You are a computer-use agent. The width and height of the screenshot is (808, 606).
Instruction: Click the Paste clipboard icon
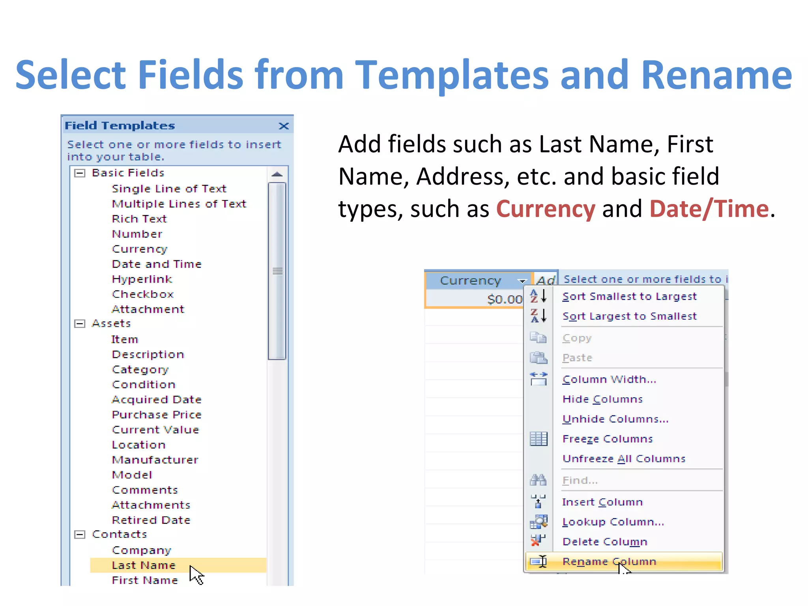pos(538,357)
